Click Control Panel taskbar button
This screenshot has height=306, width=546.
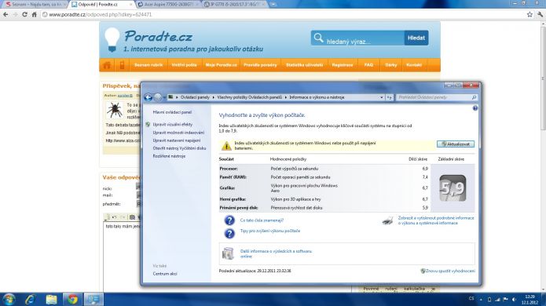click(93, 300)
